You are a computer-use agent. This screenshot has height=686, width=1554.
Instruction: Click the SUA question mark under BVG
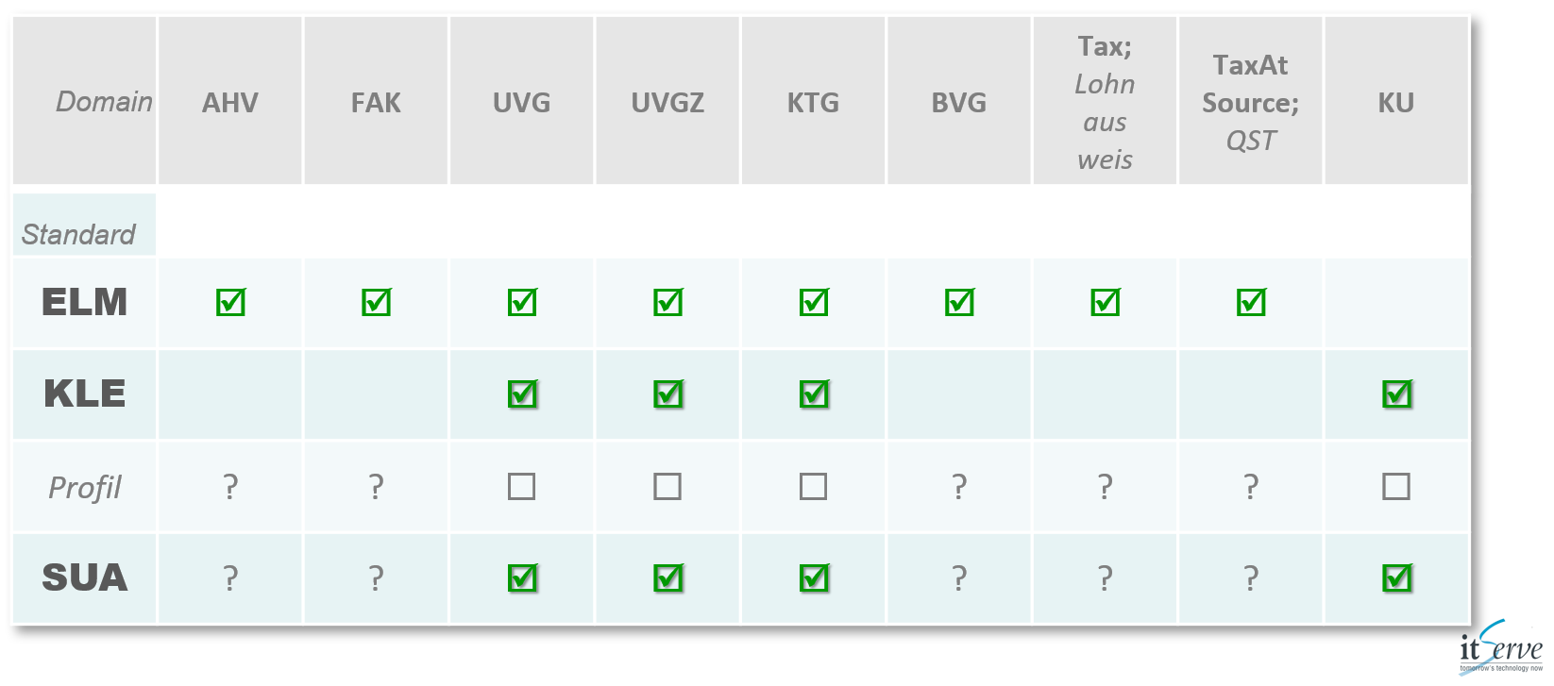(x=959, y=577)
